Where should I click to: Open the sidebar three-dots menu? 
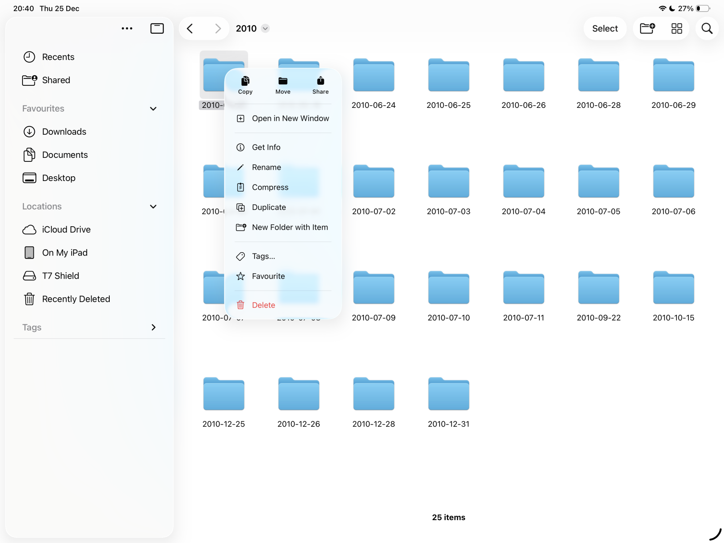pos(127,28)
